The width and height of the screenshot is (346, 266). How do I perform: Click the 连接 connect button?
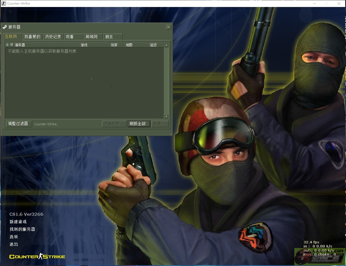tap(160, 124)
